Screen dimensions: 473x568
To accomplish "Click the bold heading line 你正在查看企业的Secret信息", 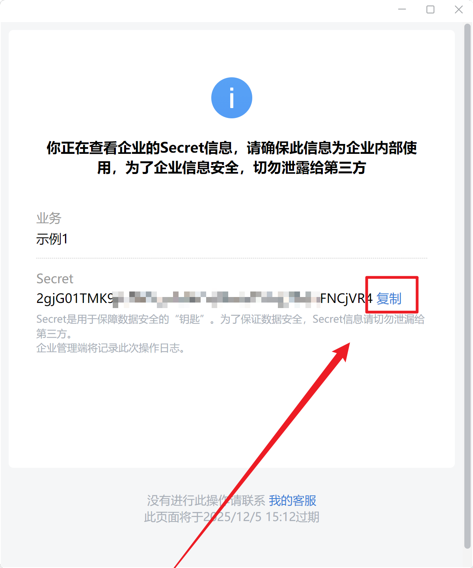I will [x=232, y=148].
